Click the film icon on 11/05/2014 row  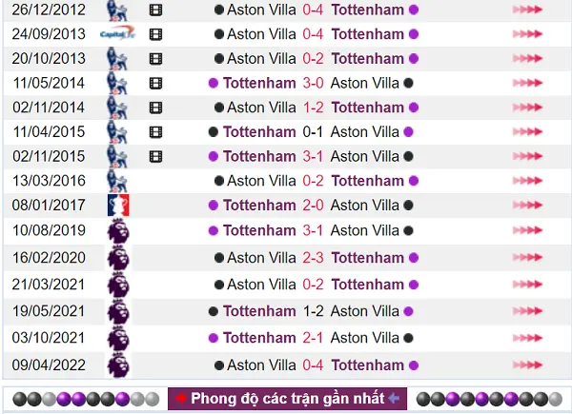155,84
